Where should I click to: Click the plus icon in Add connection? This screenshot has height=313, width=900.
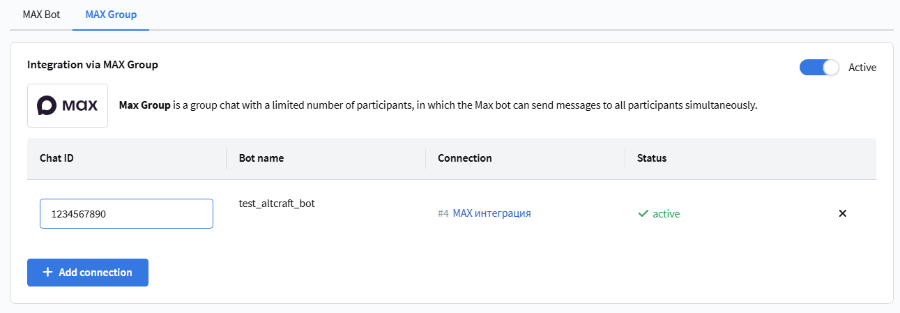pos(47,273)
